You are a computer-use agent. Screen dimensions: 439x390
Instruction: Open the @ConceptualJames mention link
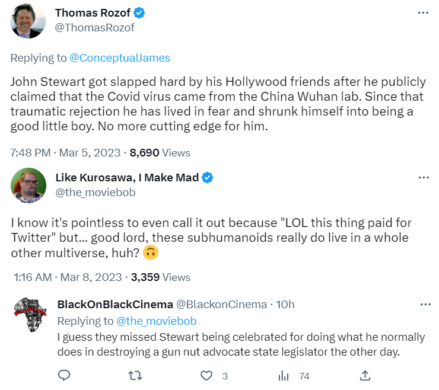point(120,57)
